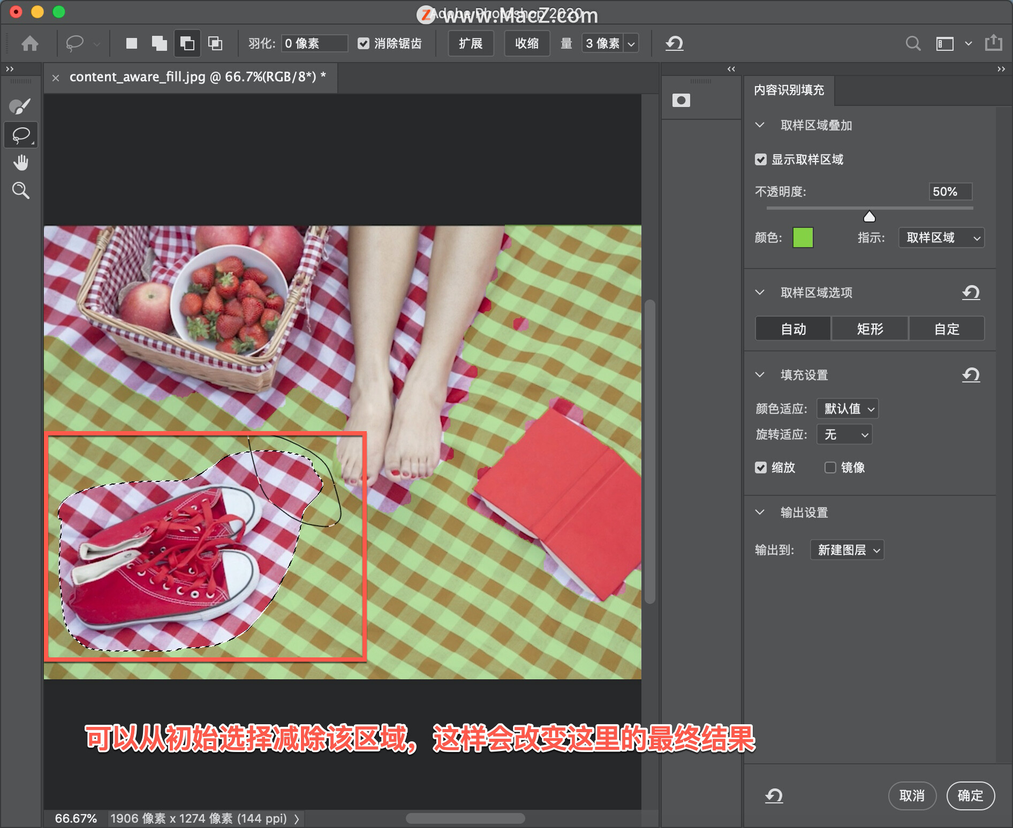The height and width of the screenshot is (828, 1013).
Task: Open the green 颜色 swatch
Action: (x=803, y=237)
